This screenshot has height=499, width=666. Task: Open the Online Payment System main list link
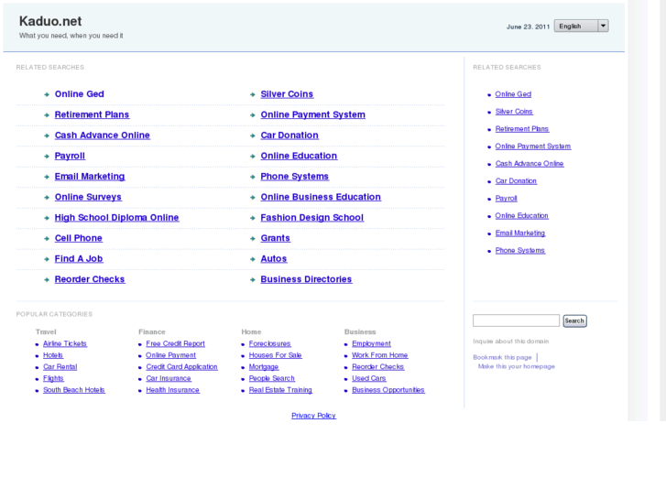312,114
